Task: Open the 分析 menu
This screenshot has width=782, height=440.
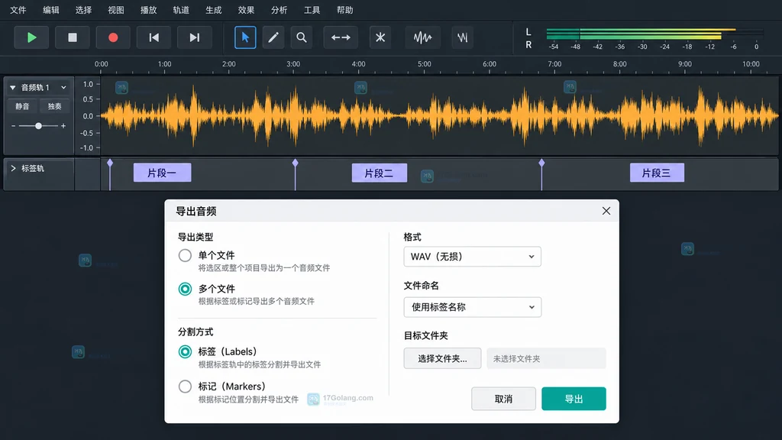Action: [279, 10]
